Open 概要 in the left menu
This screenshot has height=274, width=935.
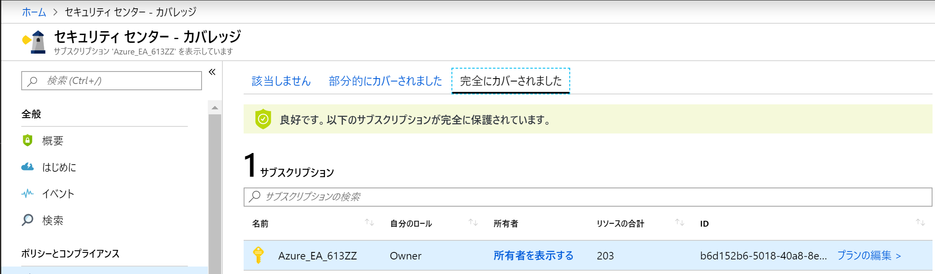coord(53,141)
